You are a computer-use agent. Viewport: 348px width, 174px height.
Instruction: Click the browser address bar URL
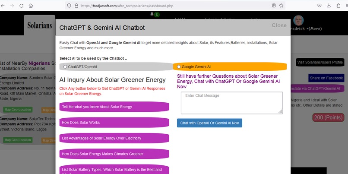[127, 6]
